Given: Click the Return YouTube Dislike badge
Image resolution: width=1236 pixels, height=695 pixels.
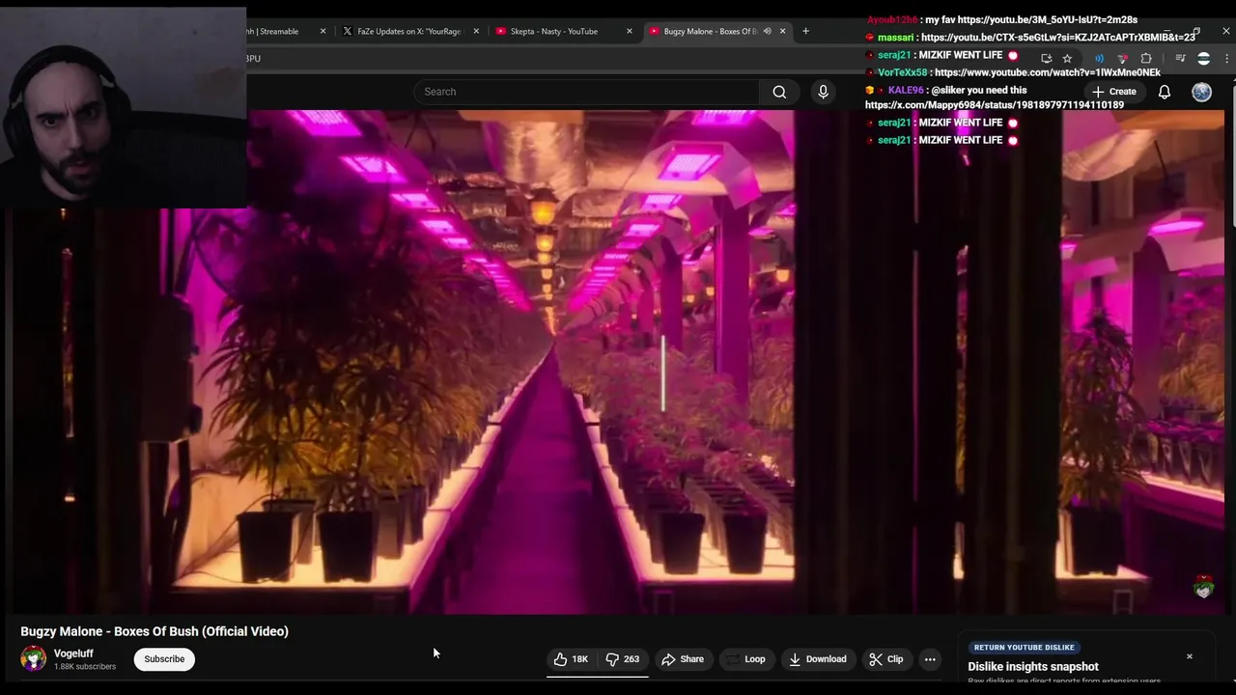Looking at the screenshot, I should click(1024, 648).
